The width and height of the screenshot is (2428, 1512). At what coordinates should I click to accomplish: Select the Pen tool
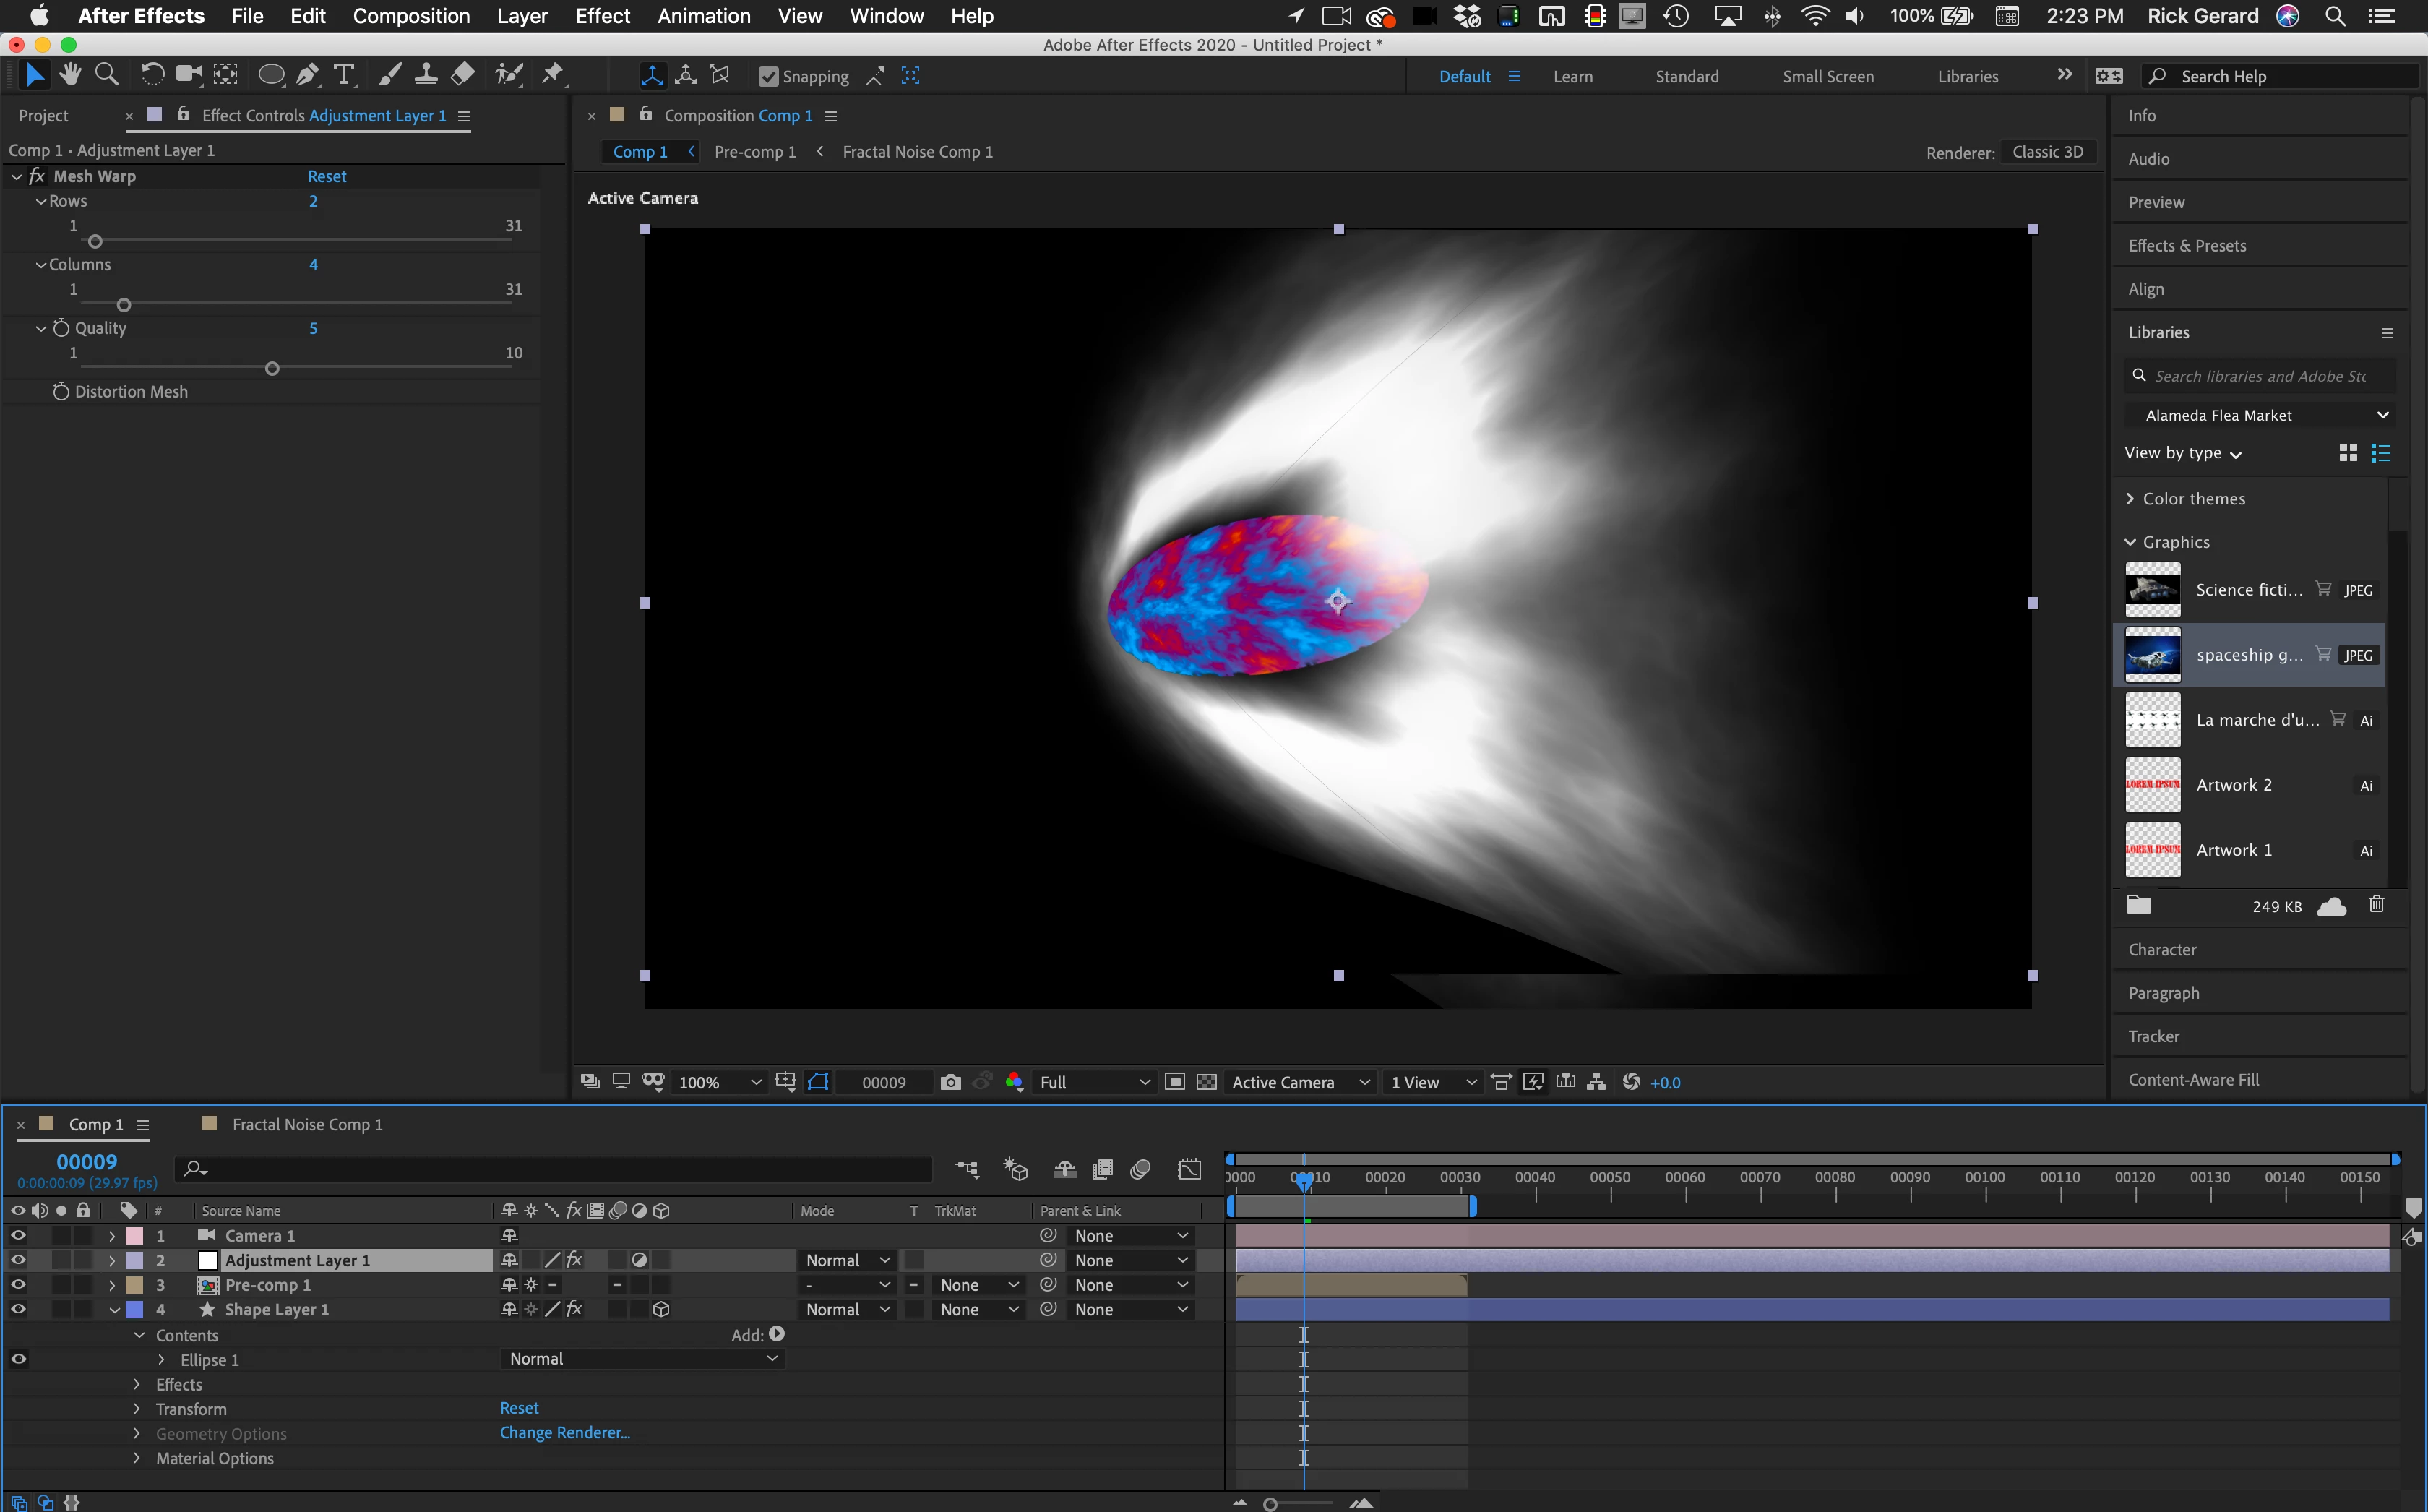(x=308, y=75)
